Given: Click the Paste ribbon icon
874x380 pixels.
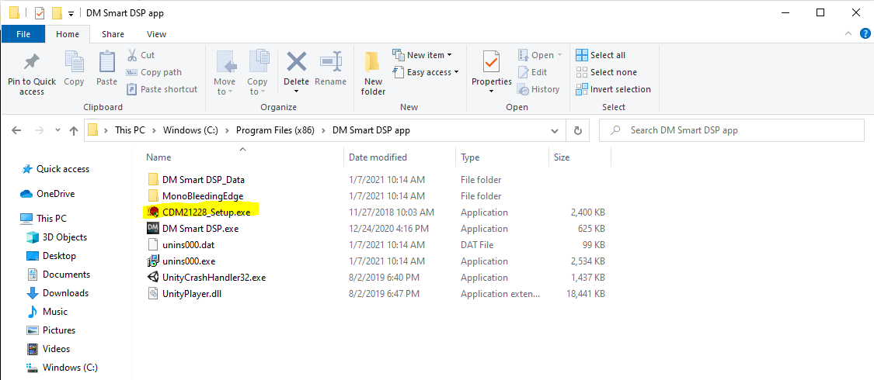Looking at the screenshot, I should point(106,61).
